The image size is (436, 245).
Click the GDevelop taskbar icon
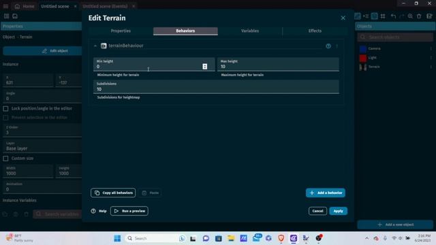tap(294, 238)
